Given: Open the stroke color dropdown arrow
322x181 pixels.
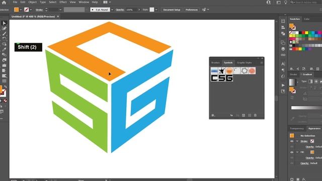Looking at the screenshot, I should pos(31,10).
